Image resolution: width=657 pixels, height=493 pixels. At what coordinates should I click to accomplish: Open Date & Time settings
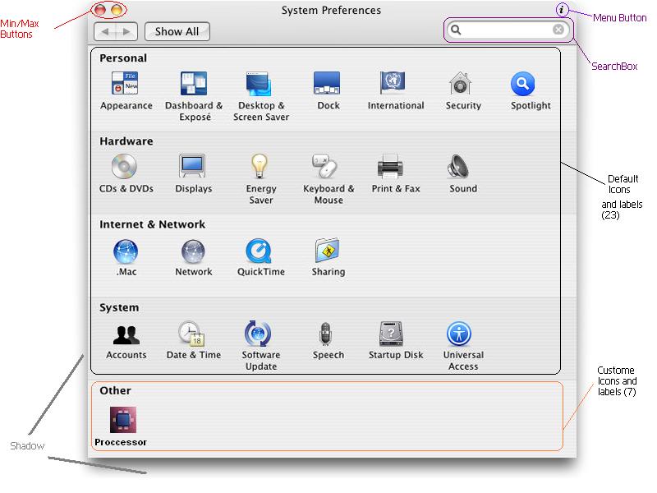pos(193,340)
